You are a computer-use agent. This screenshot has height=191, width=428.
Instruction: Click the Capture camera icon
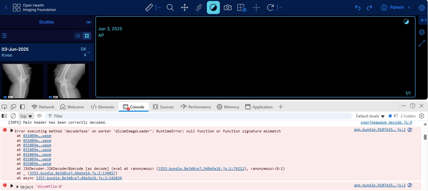228,7
